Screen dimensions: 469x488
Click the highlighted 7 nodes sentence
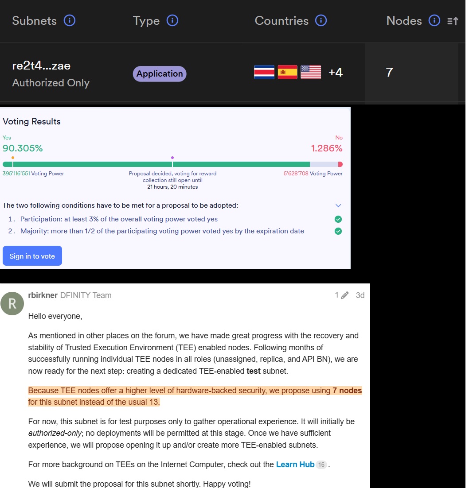click(195, 396)
